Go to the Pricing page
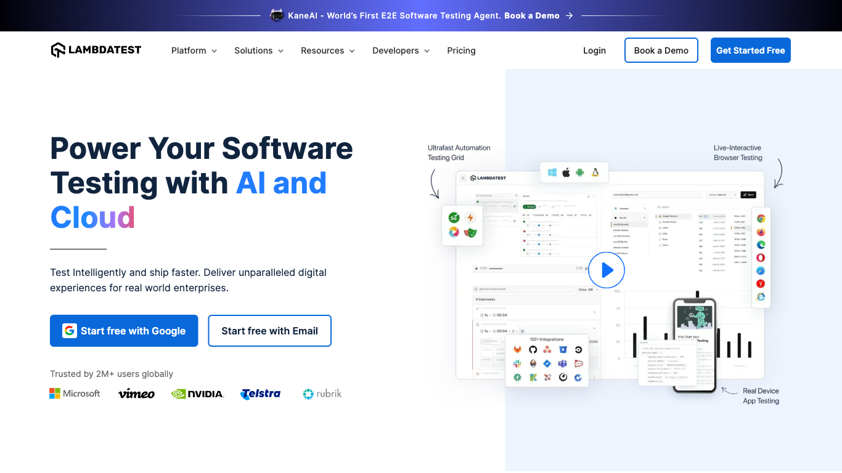 [462, 51]
